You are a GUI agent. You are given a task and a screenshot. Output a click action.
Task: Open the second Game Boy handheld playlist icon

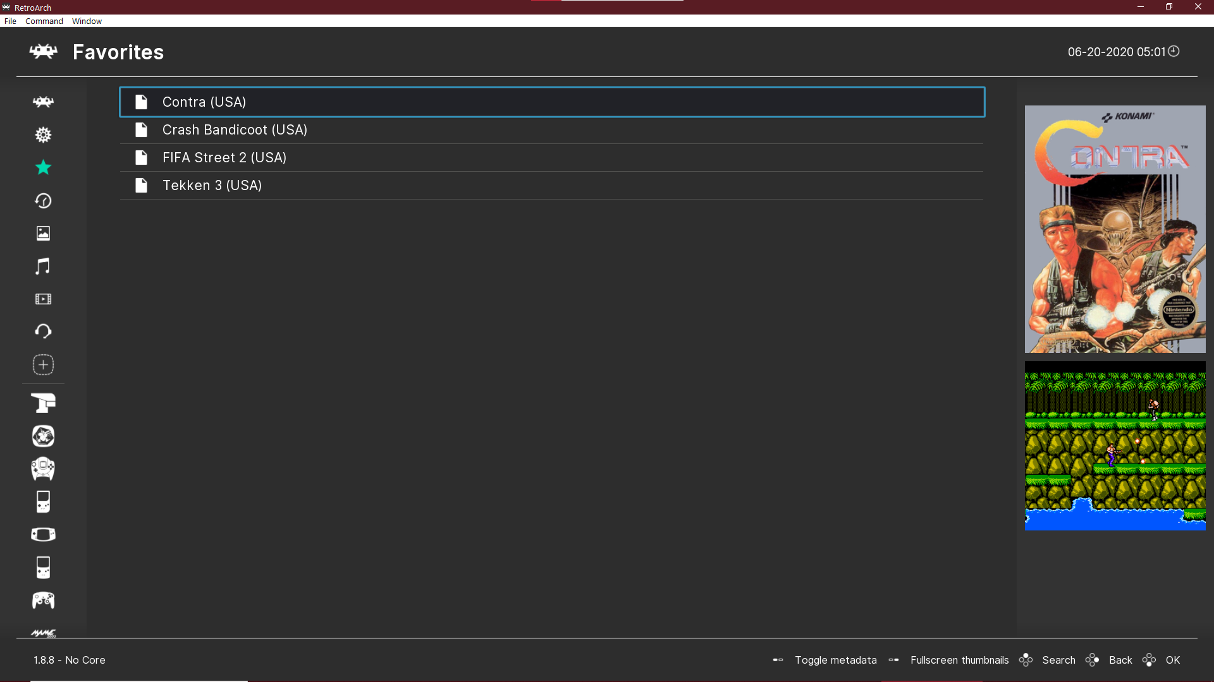[x=43, y=567]
